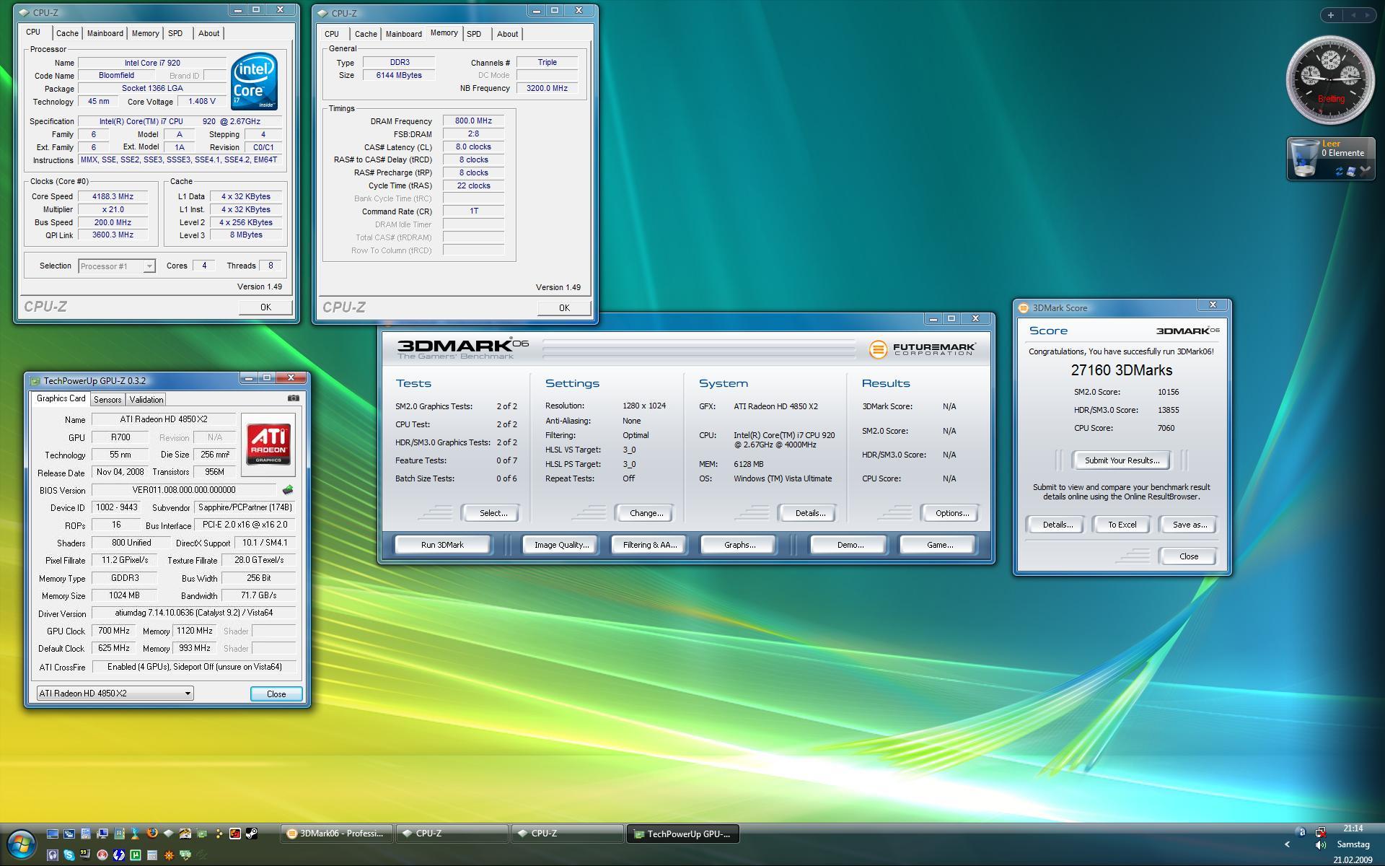Click the headphones icon in quick launch

pyautogui.click(x=53, y=855)
